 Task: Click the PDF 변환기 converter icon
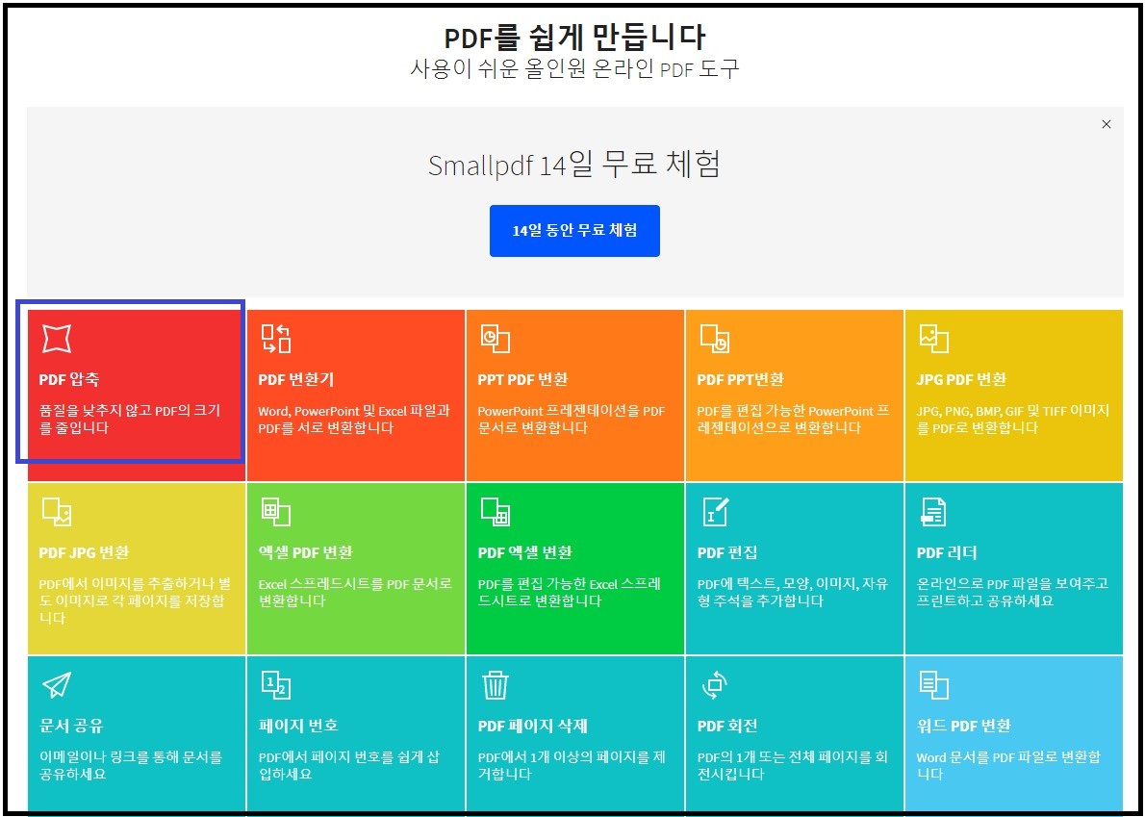pyautogui.click(x=276, y=339)
